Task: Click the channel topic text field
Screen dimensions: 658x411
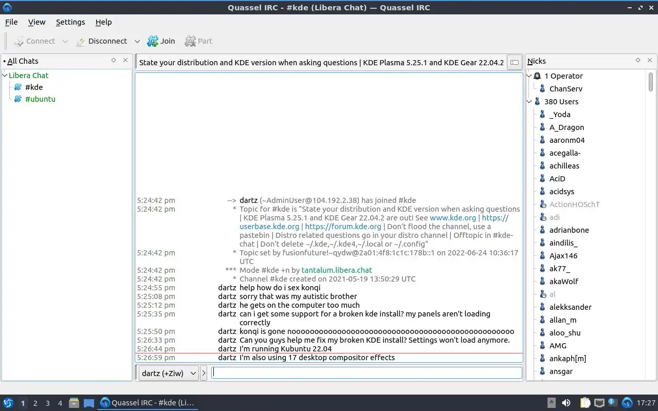Action: pyautogui.click(x=321, y=62)
